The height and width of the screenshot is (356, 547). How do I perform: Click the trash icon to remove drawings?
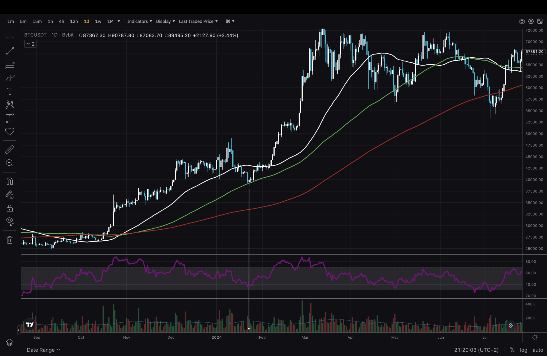tap(10, 240)
